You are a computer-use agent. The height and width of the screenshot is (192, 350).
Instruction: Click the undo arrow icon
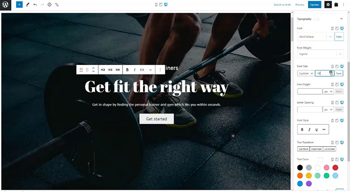[x=35, y=5]
